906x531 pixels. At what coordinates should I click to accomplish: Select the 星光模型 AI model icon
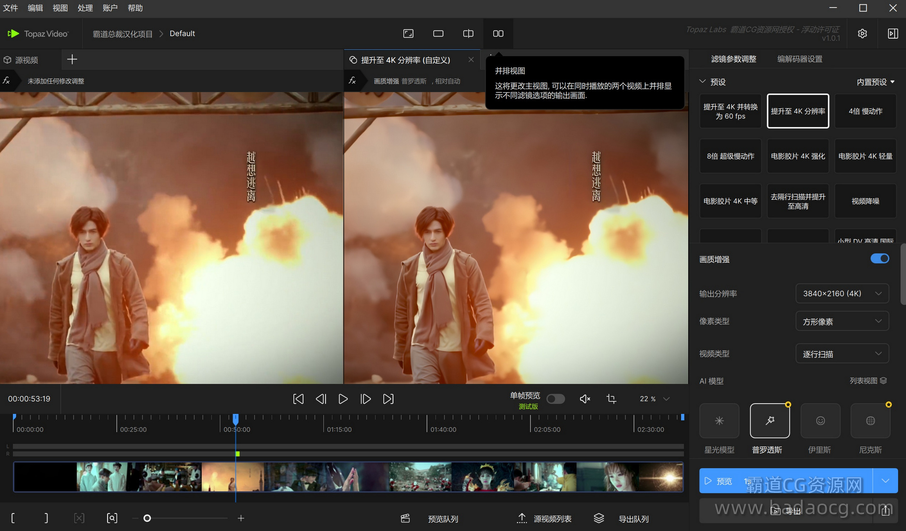click(719, 421)
